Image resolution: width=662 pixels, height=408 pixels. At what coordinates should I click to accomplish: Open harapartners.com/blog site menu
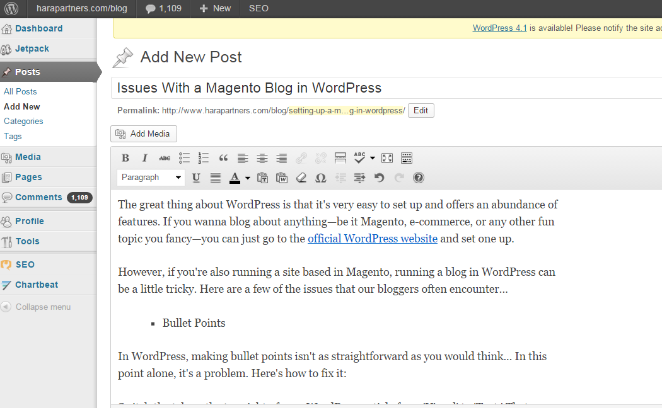click(x=81, y=8)
